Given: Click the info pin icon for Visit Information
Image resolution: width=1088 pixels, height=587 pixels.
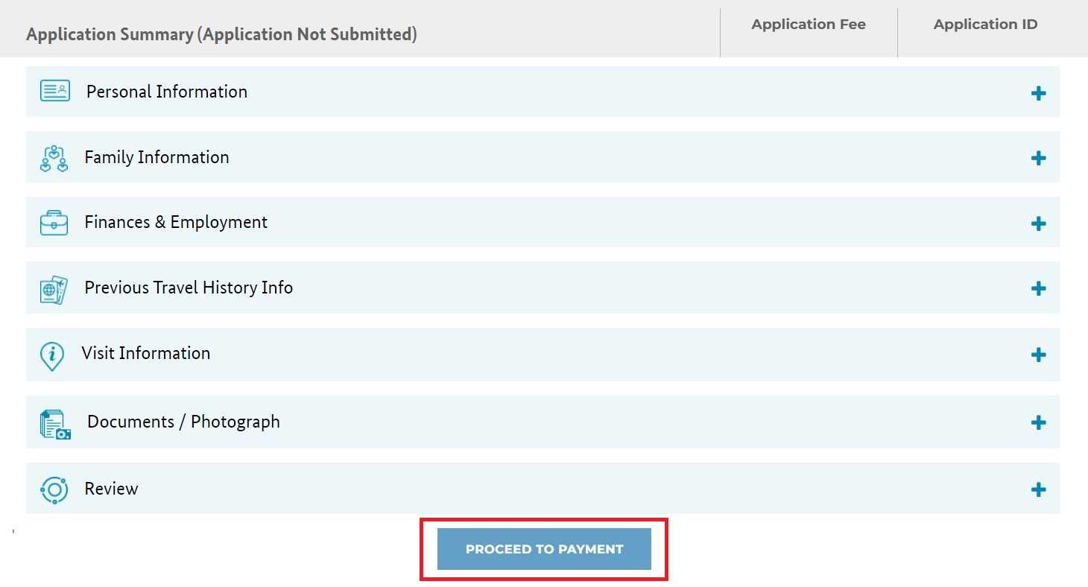Looking at the screenshot, I should click(x=51, y=355).
